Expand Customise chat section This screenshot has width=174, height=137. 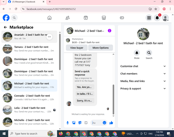coord(143,66)
